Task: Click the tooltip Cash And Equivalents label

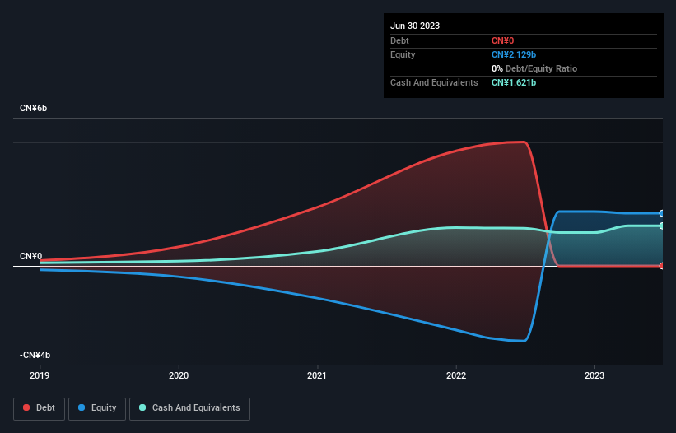Action: tap(434, 82)
